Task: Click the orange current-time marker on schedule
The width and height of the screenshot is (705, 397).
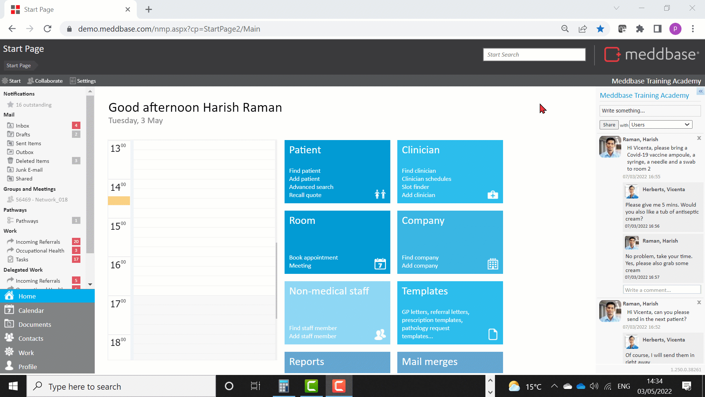Action: pyautogui.click(x=119, y=201)
